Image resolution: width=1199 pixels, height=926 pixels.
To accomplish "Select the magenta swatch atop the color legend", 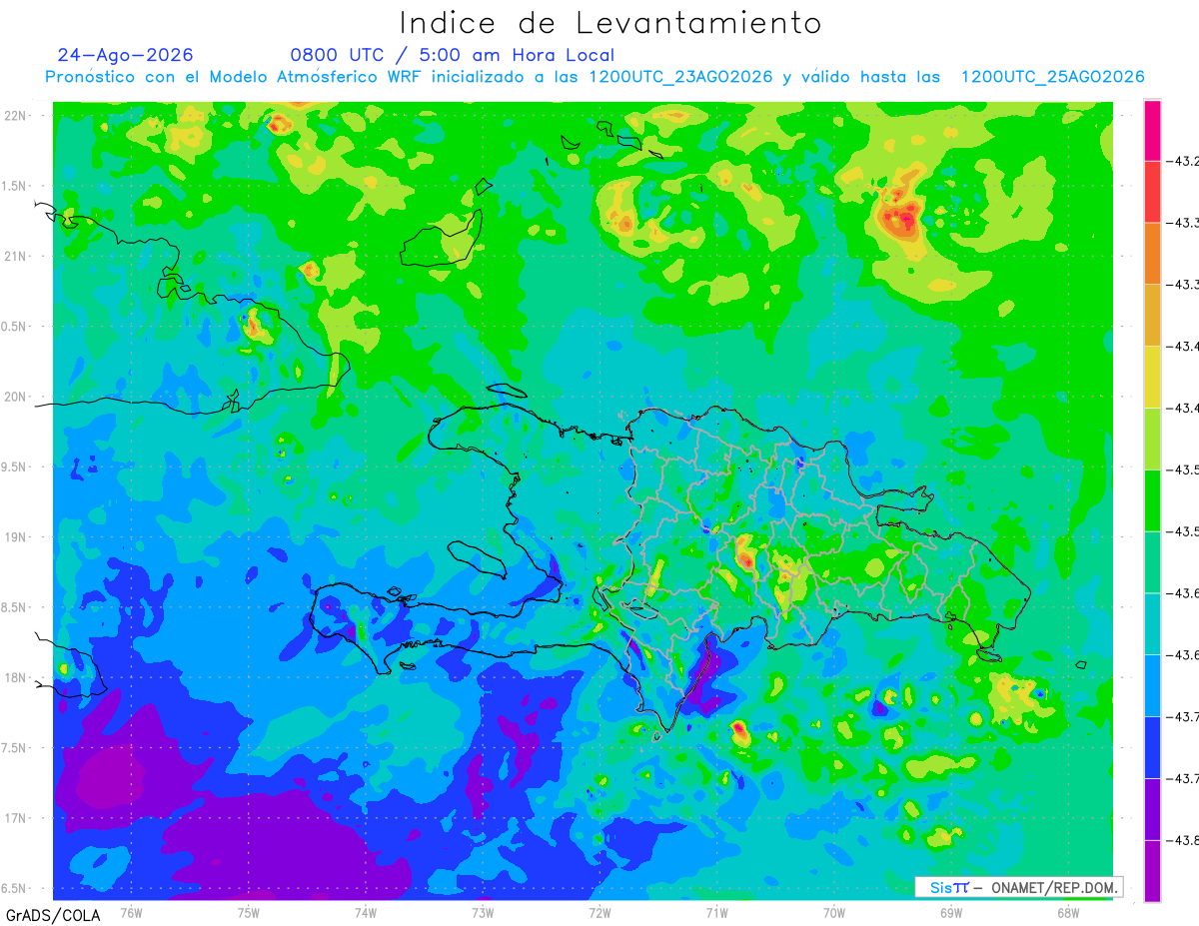I will (x=1152, y=130).
